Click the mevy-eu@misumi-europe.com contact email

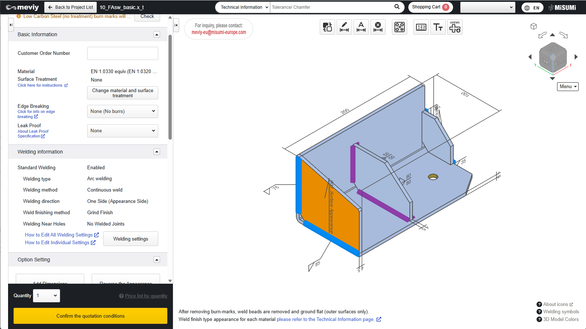219,32
